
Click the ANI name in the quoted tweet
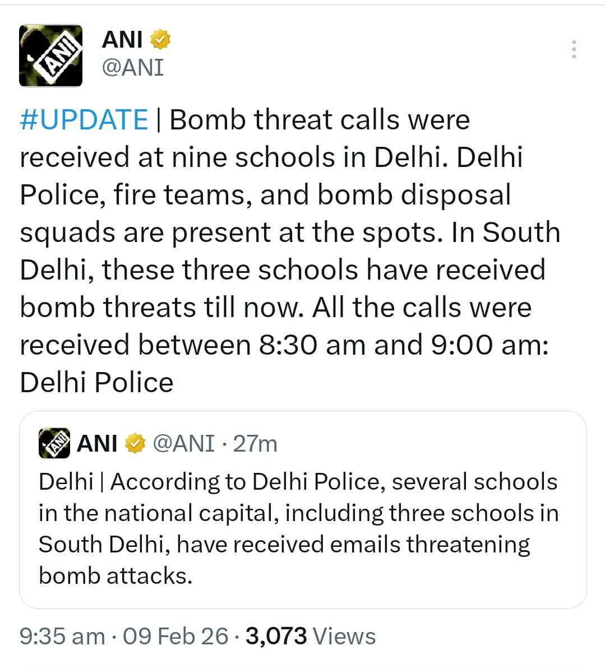tap(96, 444)
